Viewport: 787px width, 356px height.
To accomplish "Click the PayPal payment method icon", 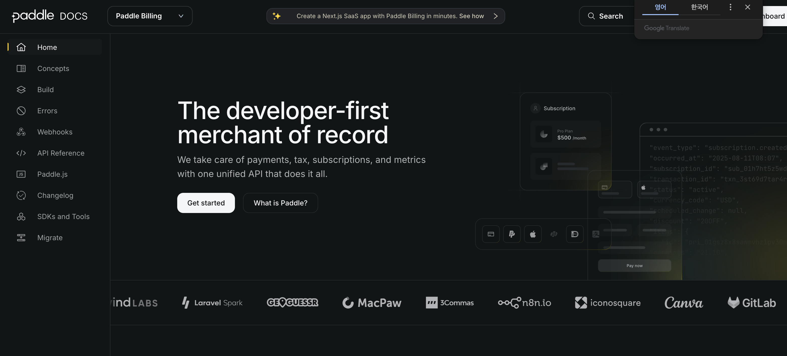I will pos(512,234).
